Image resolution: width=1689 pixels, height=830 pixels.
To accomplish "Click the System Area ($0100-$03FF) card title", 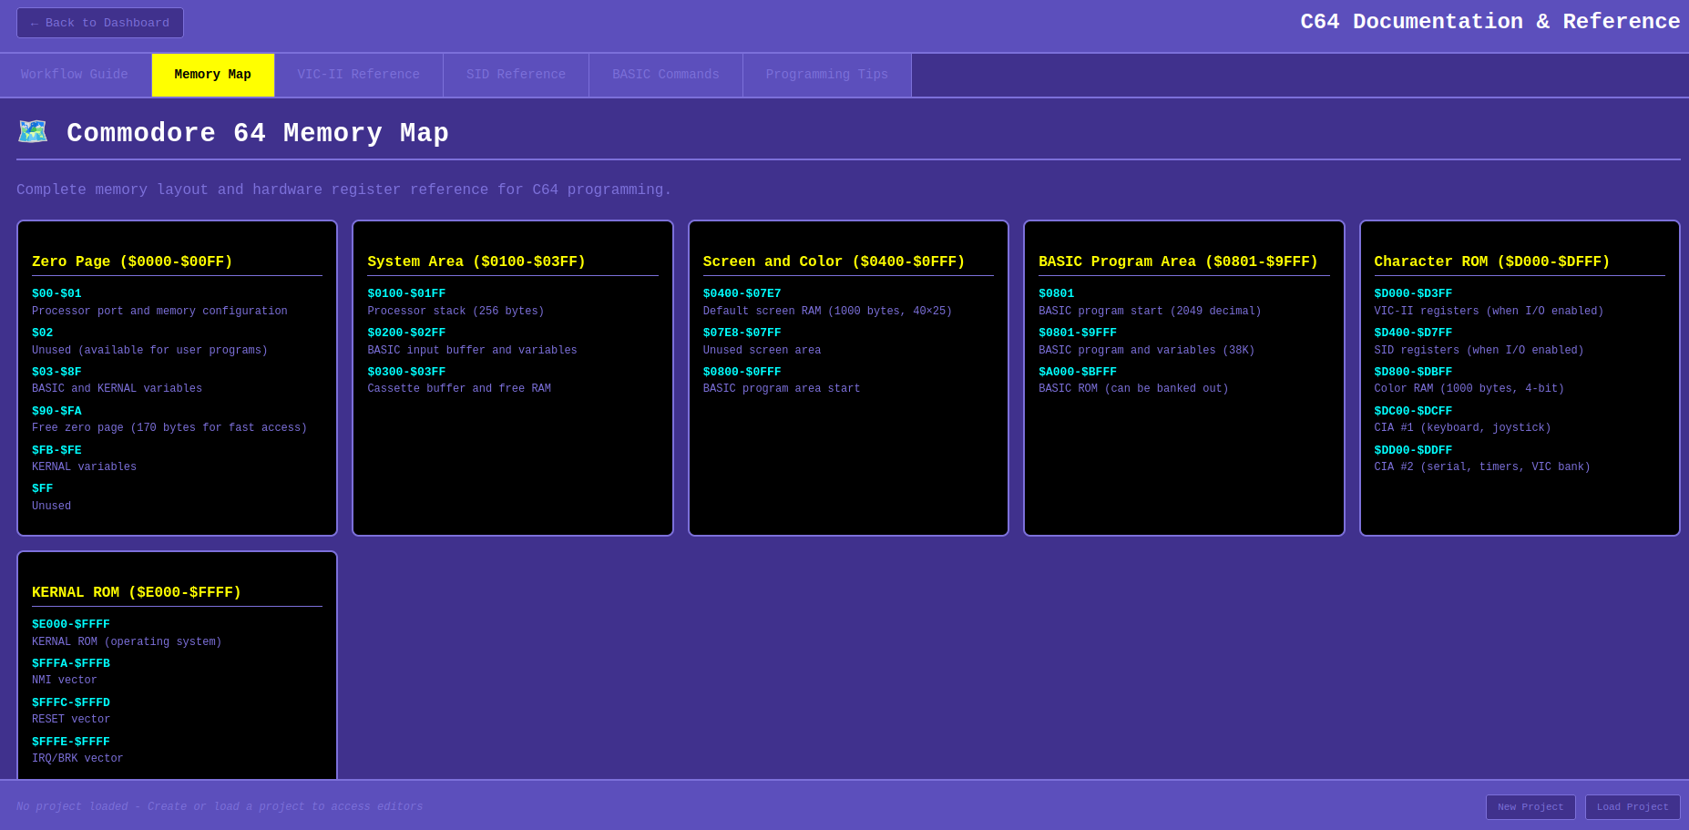I will tap(476, 261).
